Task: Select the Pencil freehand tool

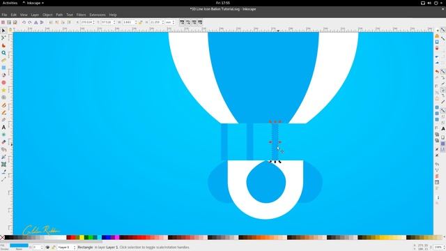Action: point(3,105)
